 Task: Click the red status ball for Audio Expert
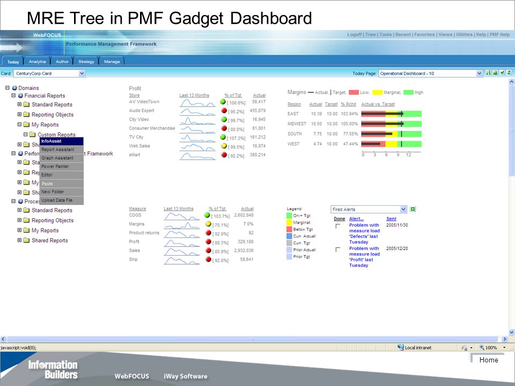[224, 110]
